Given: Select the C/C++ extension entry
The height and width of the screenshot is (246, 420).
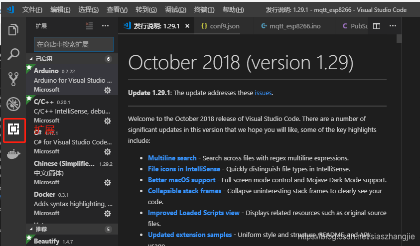Looking at the screenshot, I should 72,111.
